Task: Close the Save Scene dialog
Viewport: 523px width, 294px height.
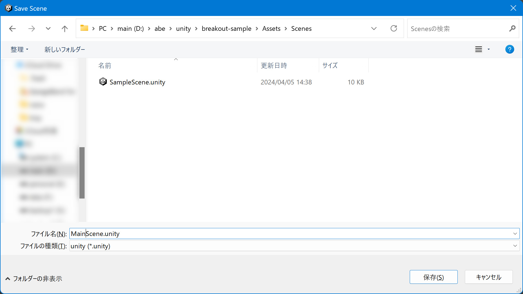Action: [x=513, y=8]
